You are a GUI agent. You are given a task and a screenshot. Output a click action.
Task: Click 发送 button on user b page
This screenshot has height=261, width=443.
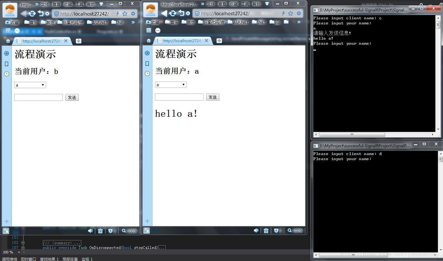point(72,97)
